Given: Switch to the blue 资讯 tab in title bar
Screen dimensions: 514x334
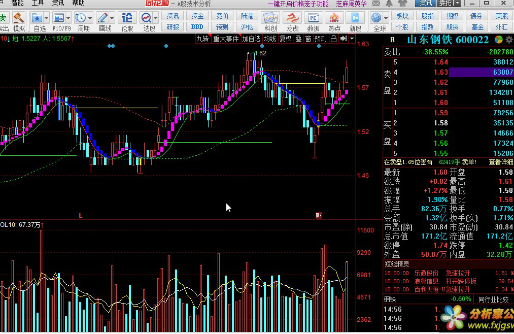Looking at the screenshot, I should click(426, 3).
